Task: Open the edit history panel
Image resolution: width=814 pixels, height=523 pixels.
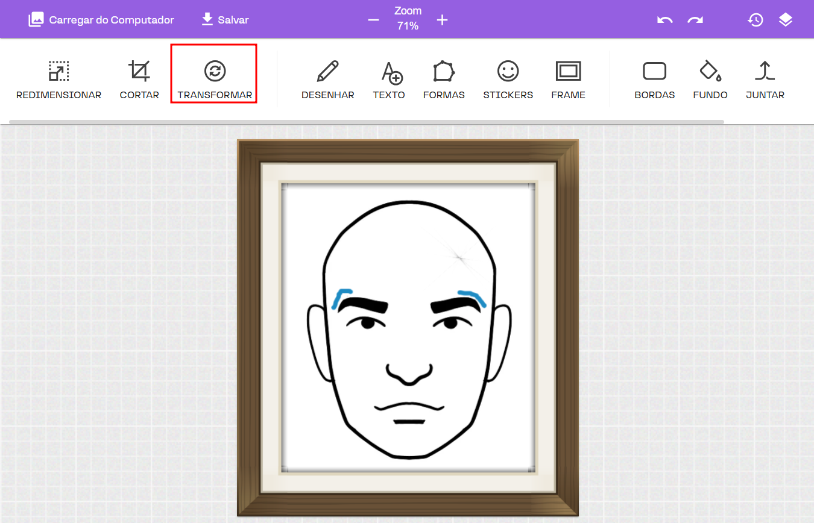Action: (x=755, y=20)
